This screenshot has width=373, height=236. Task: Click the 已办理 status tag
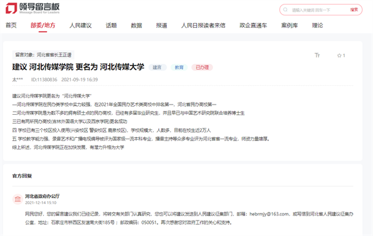[202, 67]
